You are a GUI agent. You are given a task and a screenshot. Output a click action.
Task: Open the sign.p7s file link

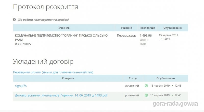pyautogui.click(x=21, y=86)
